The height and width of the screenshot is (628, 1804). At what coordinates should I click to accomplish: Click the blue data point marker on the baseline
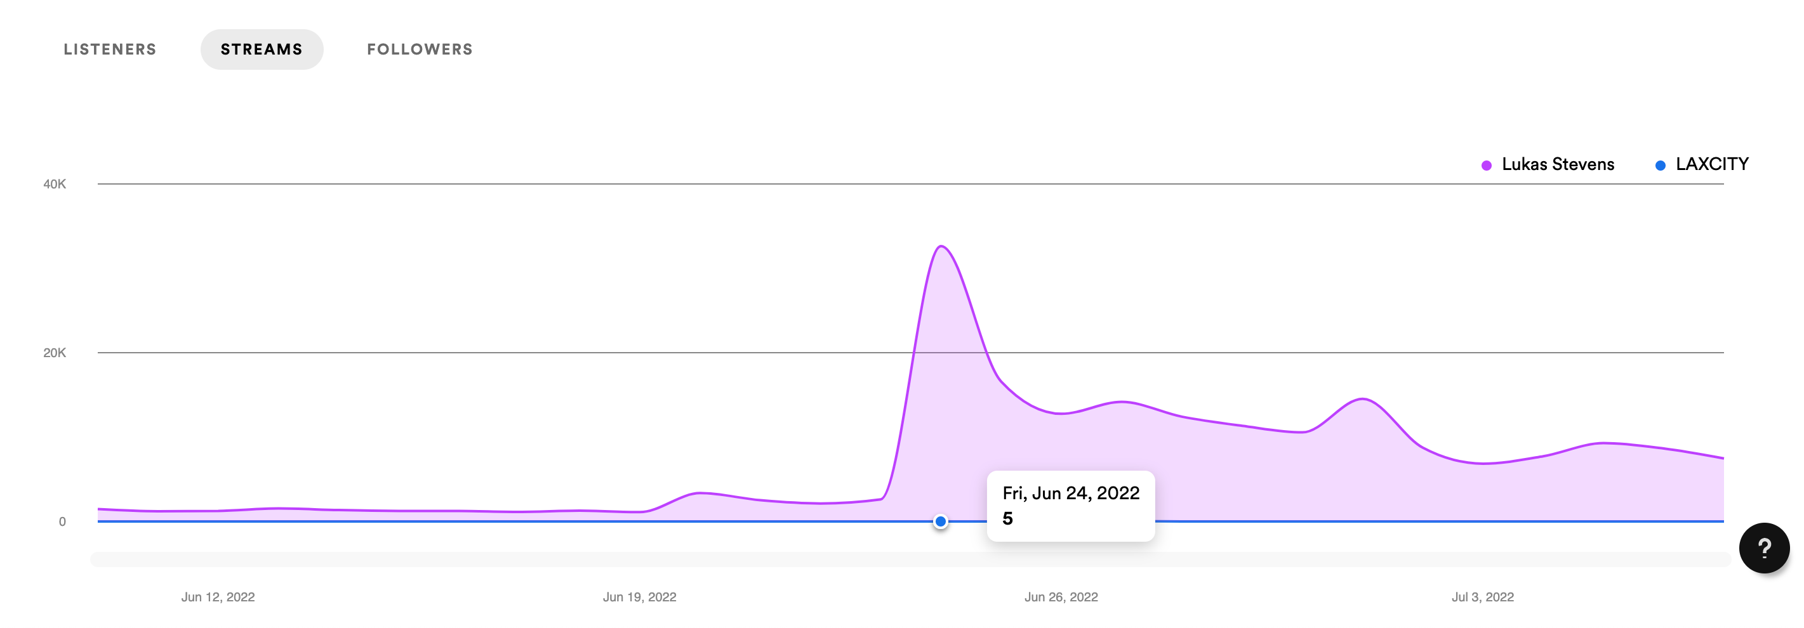pyautogui.click(x=941, y=521)
